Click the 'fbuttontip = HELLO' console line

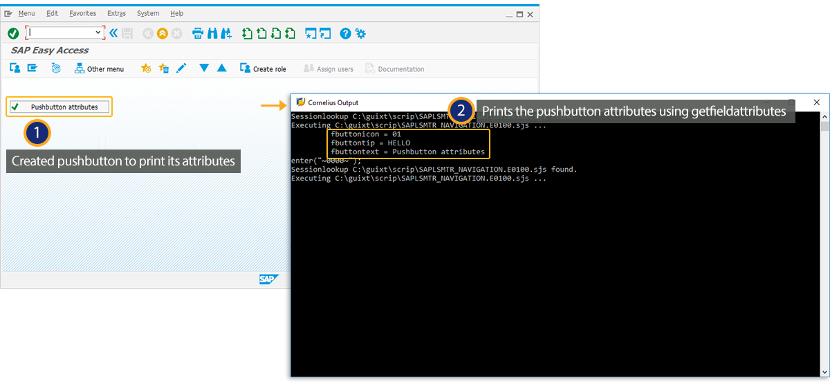click(370, 143)
